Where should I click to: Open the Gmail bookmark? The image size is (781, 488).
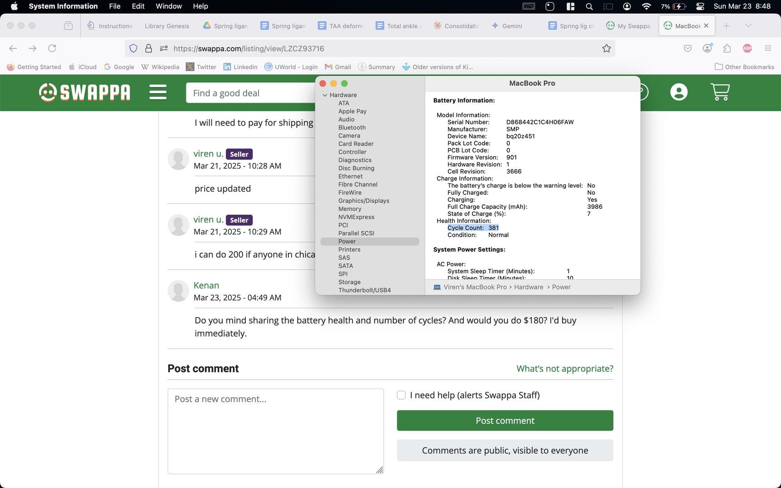point(338,67)
